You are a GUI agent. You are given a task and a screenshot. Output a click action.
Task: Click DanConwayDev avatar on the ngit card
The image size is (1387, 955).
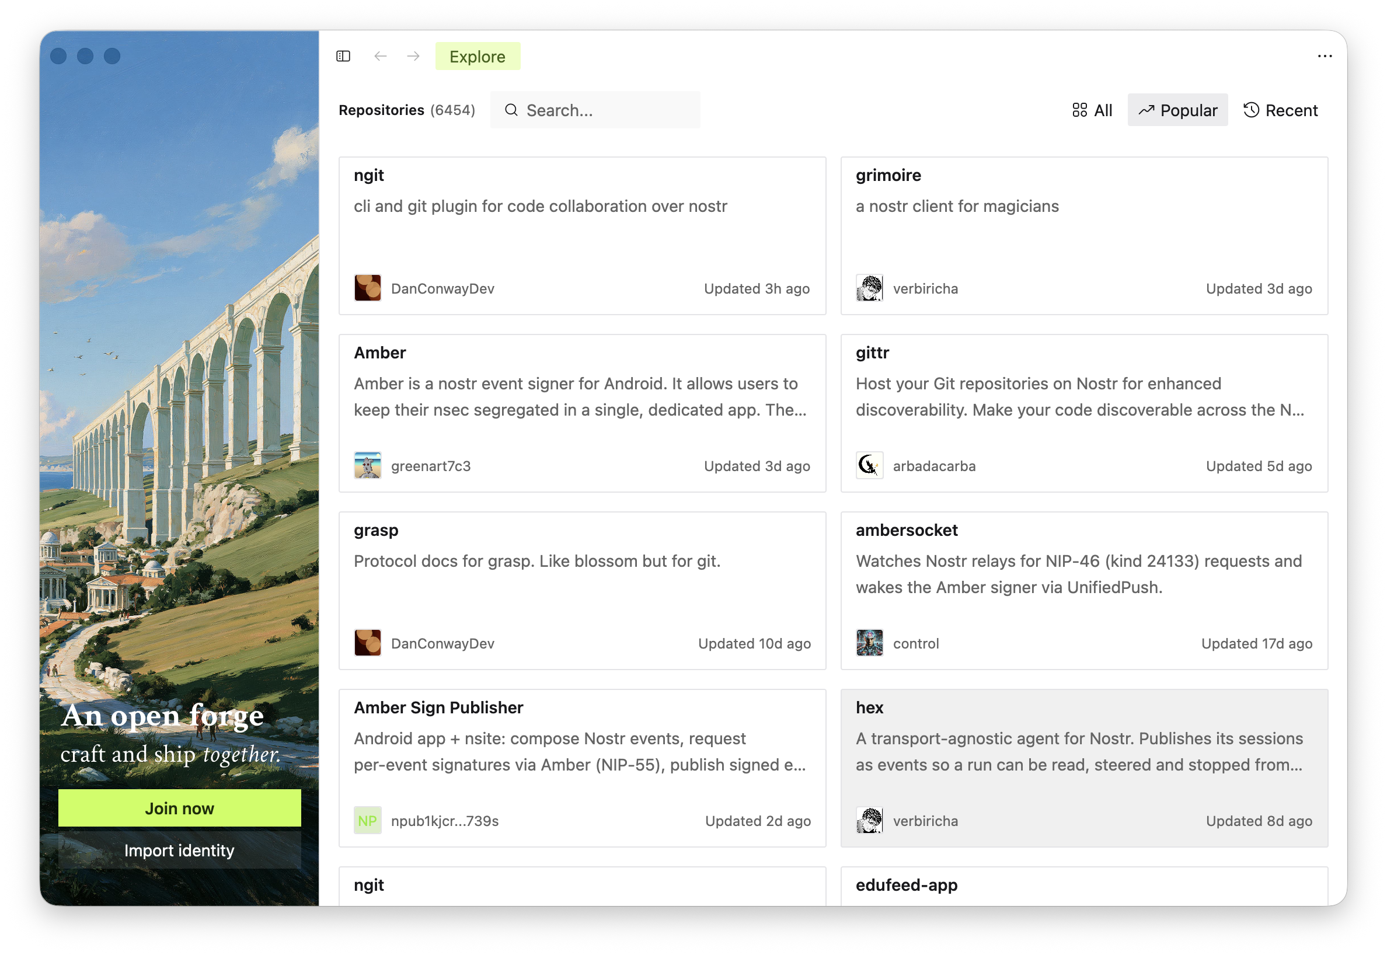(x=367, y=288)
